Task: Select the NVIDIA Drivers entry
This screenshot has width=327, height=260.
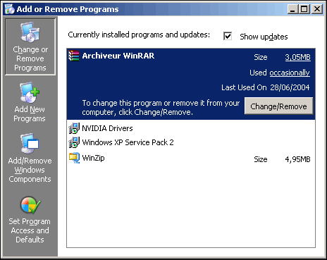Action: pyautogui.click(x=191, y=128)
